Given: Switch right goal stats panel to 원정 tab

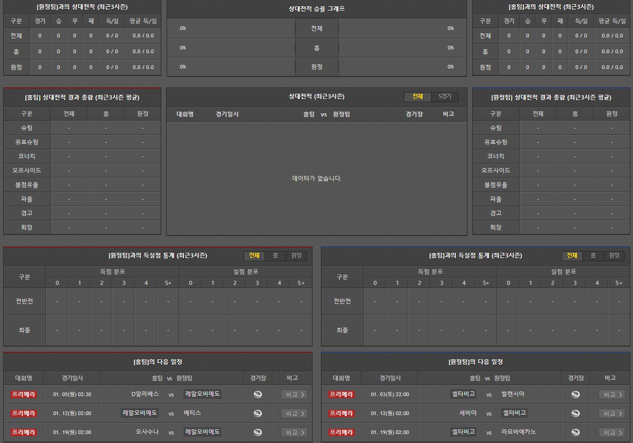Looking at the screenshot, I should tap(614, 255).
